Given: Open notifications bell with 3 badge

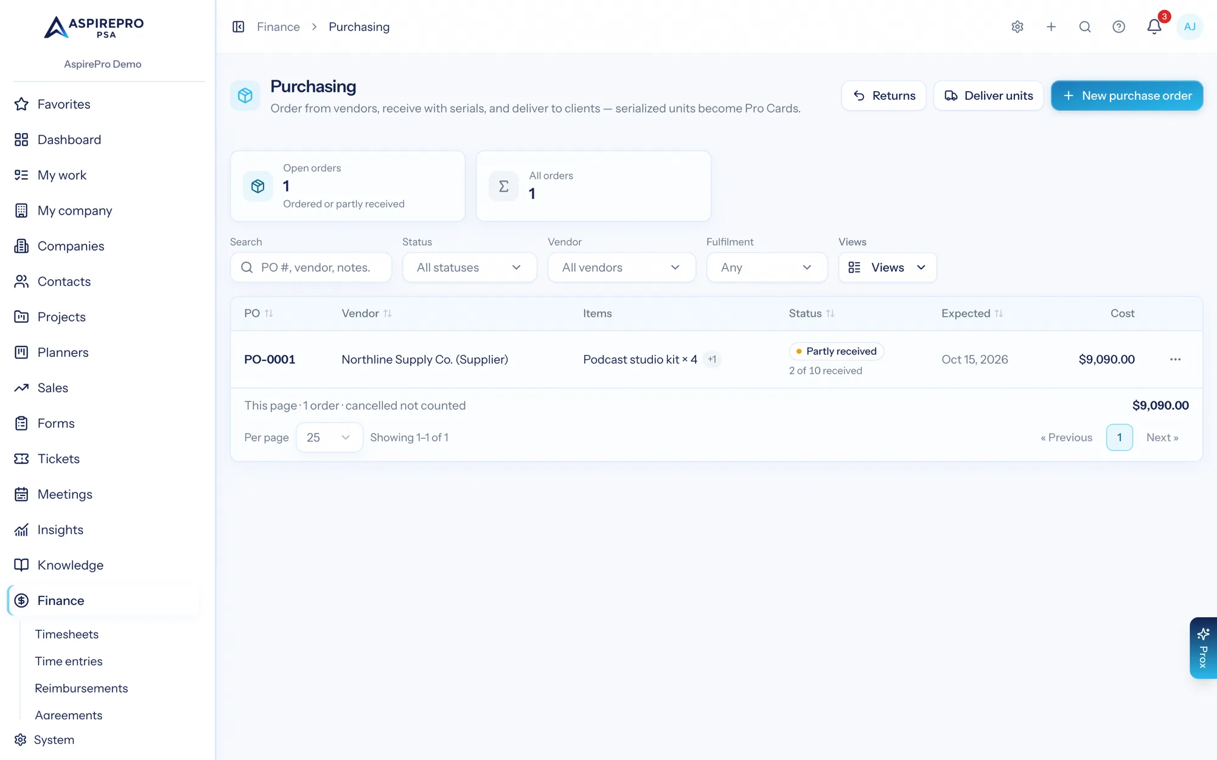Looking at the screenshot, I should 1154,27.
